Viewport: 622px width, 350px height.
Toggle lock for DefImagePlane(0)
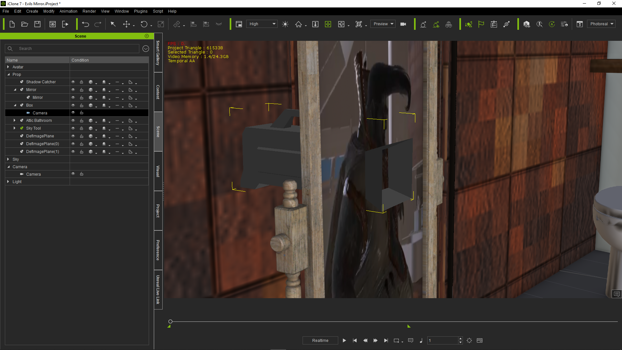coord(82,144)
